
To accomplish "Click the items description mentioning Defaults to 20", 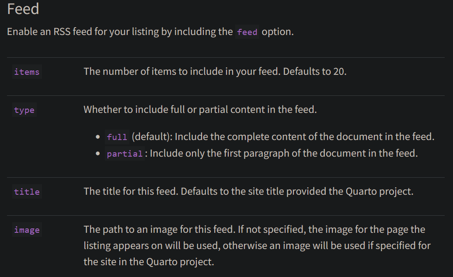I will (215, 71).
